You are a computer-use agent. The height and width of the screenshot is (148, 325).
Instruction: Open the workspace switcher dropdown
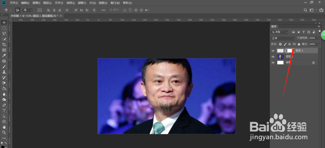313,10
